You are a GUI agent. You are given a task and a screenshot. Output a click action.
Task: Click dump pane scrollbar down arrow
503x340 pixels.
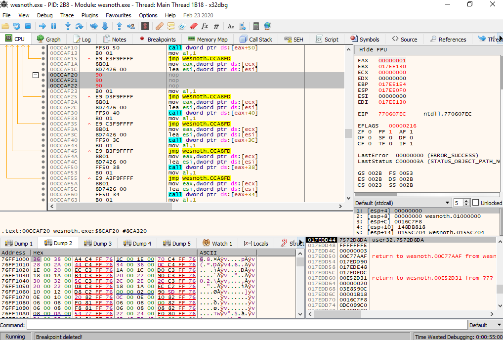(x=300, y=314)
